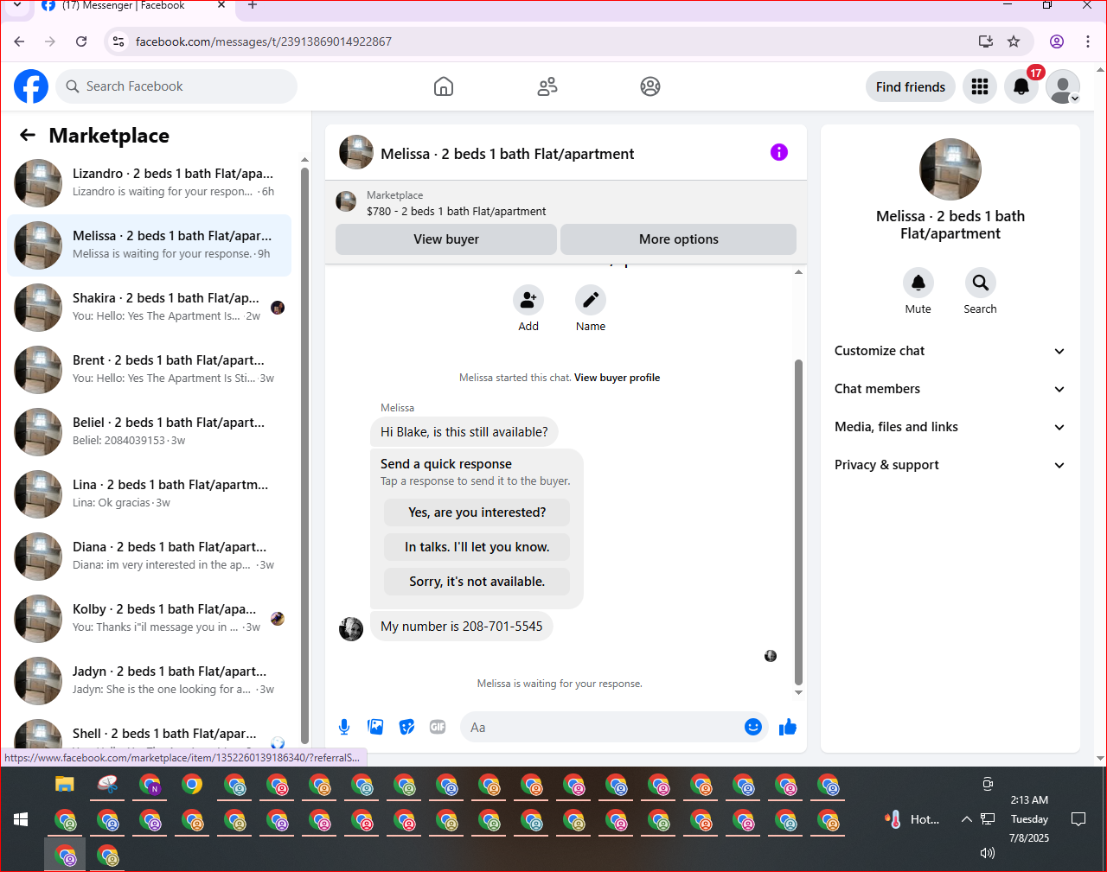The width and height of the screenshot is (1107, 872).
Task: Open Brent's conversation in the list
Action: point(149,370)
